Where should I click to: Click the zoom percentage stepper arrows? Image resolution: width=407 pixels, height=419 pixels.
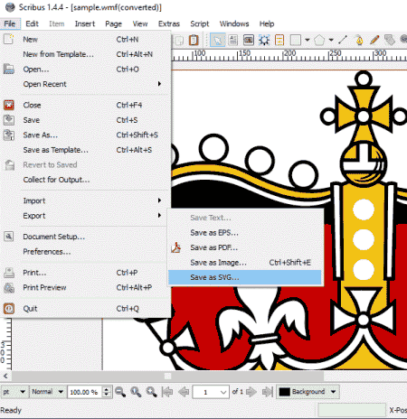pyautogui.click(x=107, y=392)
